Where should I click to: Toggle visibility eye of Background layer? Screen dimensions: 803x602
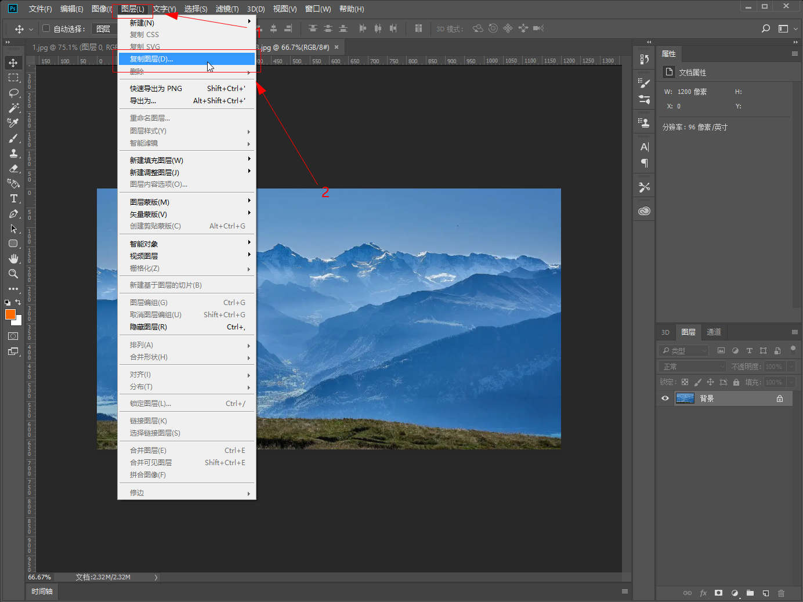click(665, 398)
